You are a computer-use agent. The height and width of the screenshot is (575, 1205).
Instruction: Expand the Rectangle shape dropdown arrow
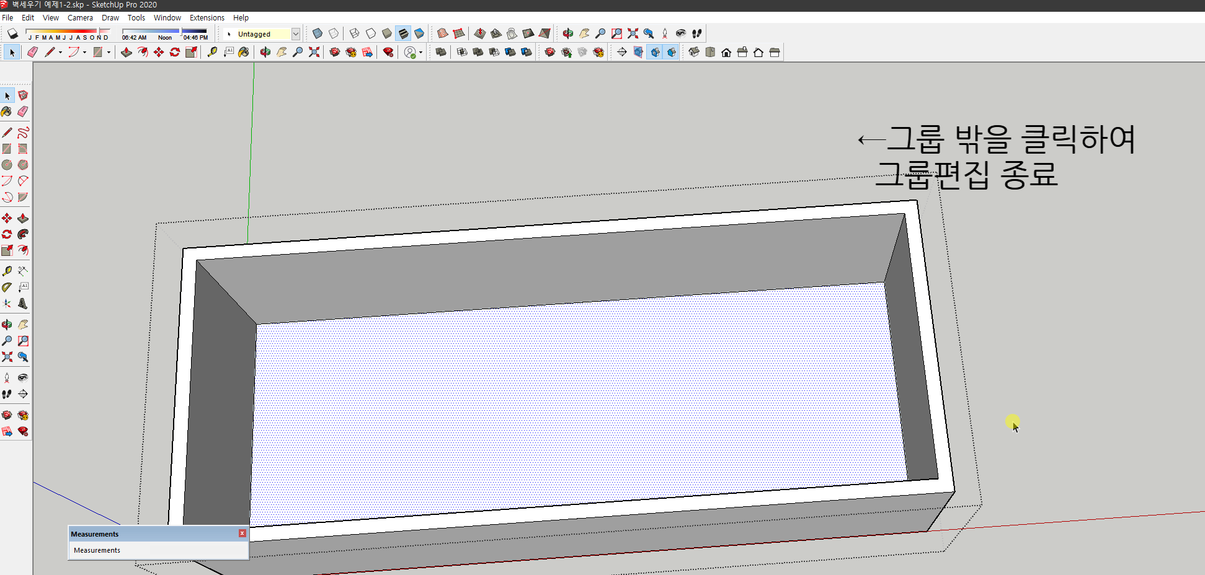[109, 53]
